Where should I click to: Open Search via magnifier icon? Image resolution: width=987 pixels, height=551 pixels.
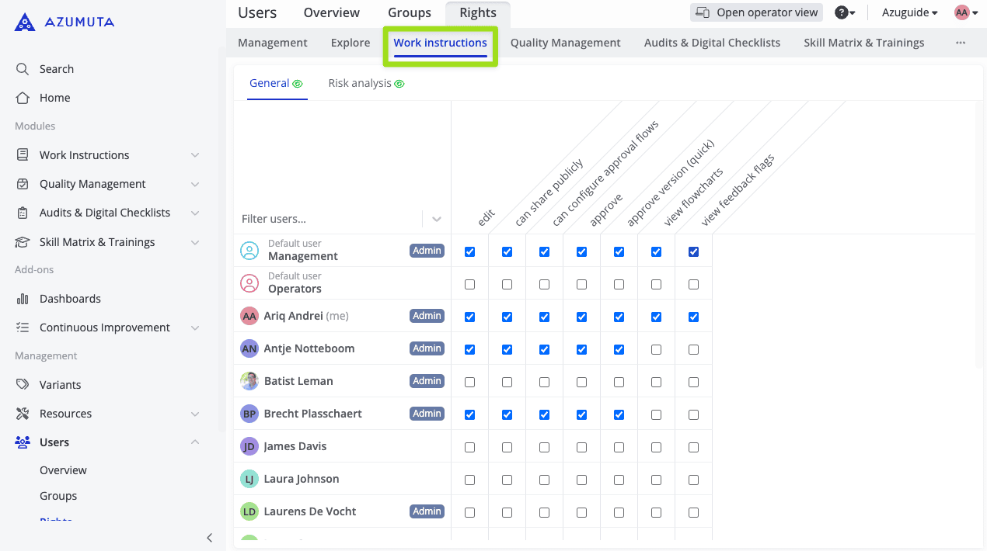point(23,69)
